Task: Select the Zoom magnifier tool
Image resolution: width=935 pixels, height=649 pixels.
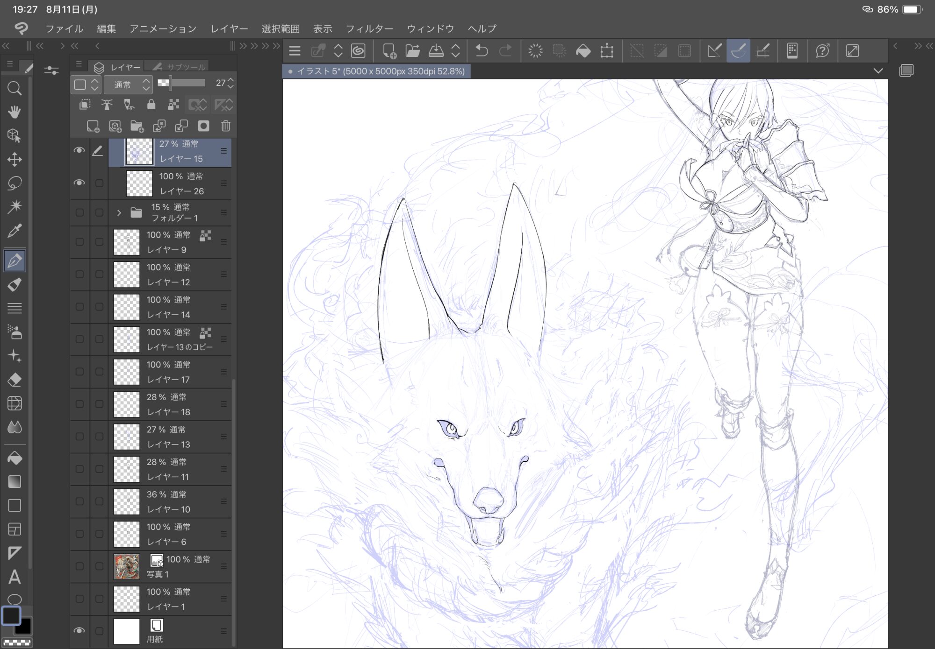Action: (x=14, y=88)
